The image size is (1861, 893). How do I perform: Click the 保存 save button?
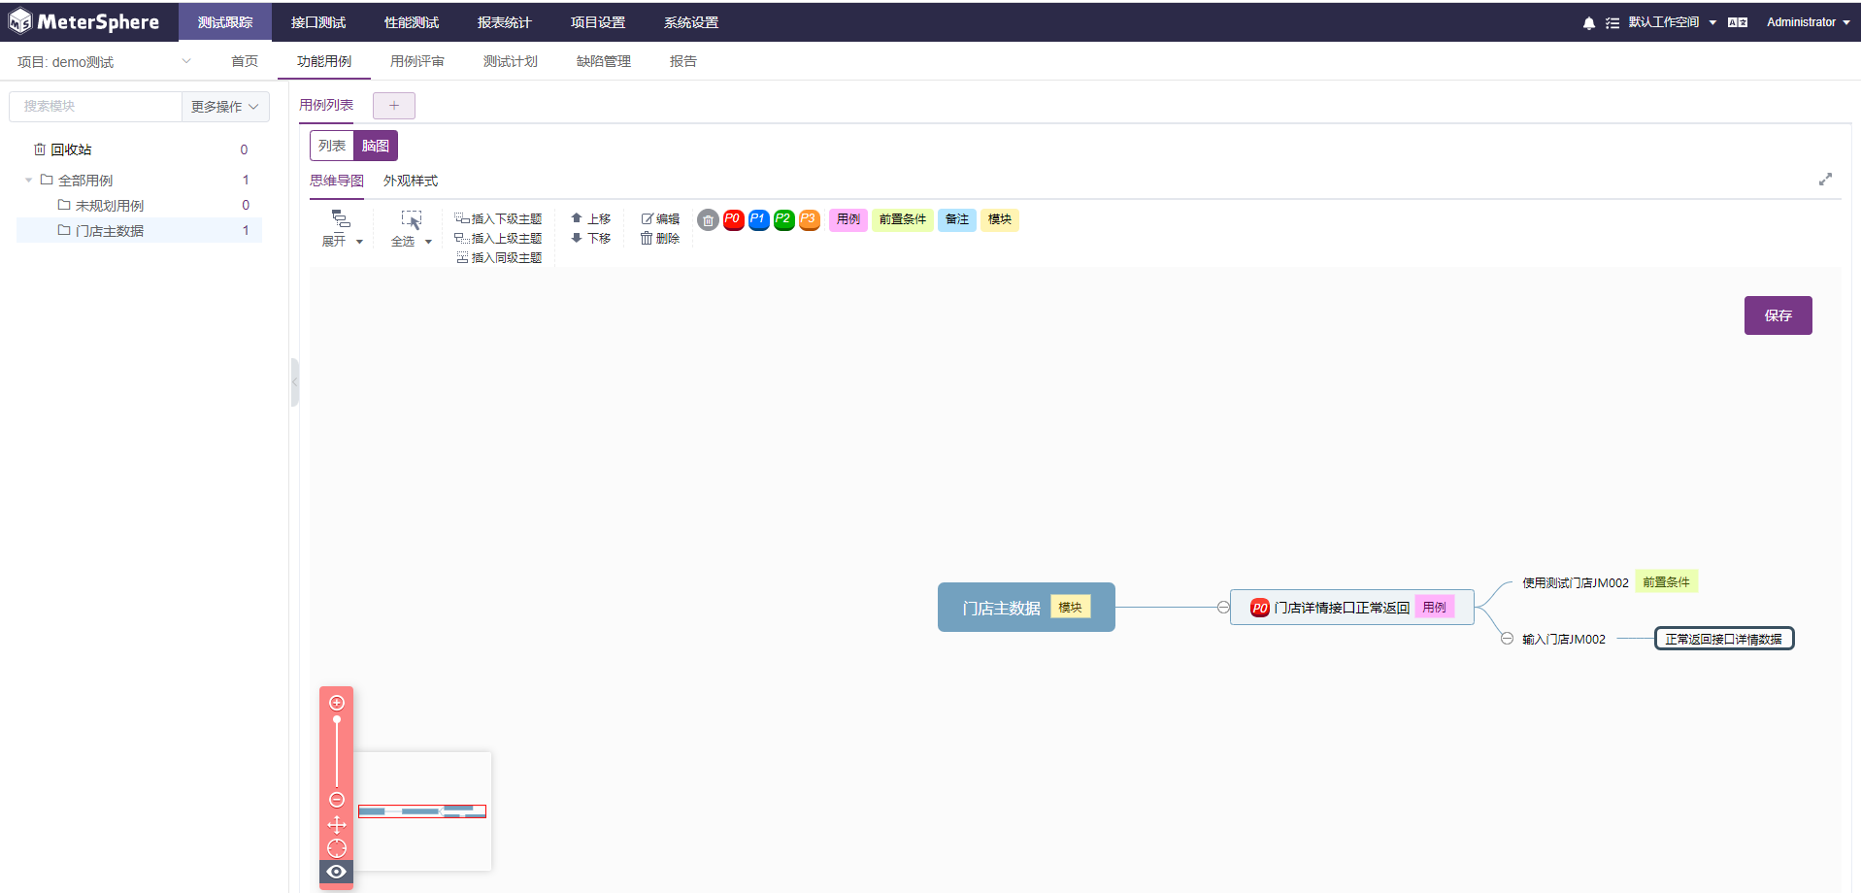[1778, 315]
